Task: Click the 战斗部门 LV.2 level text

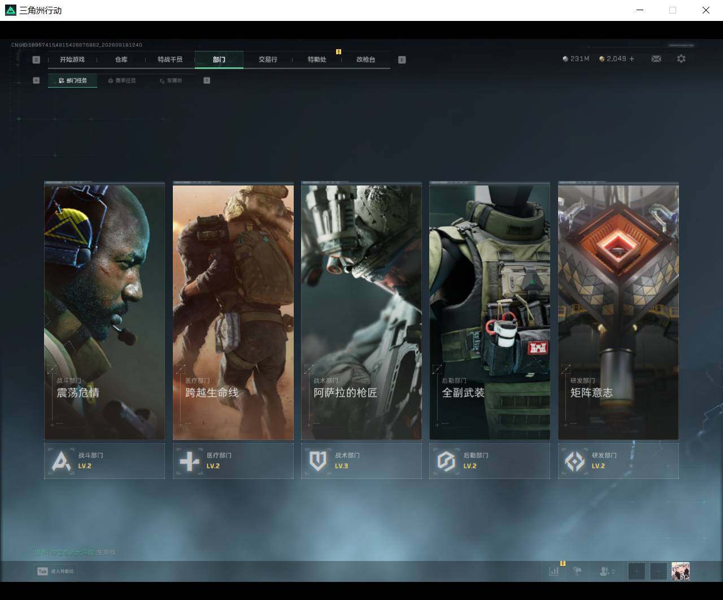Action: coord(85,466)
